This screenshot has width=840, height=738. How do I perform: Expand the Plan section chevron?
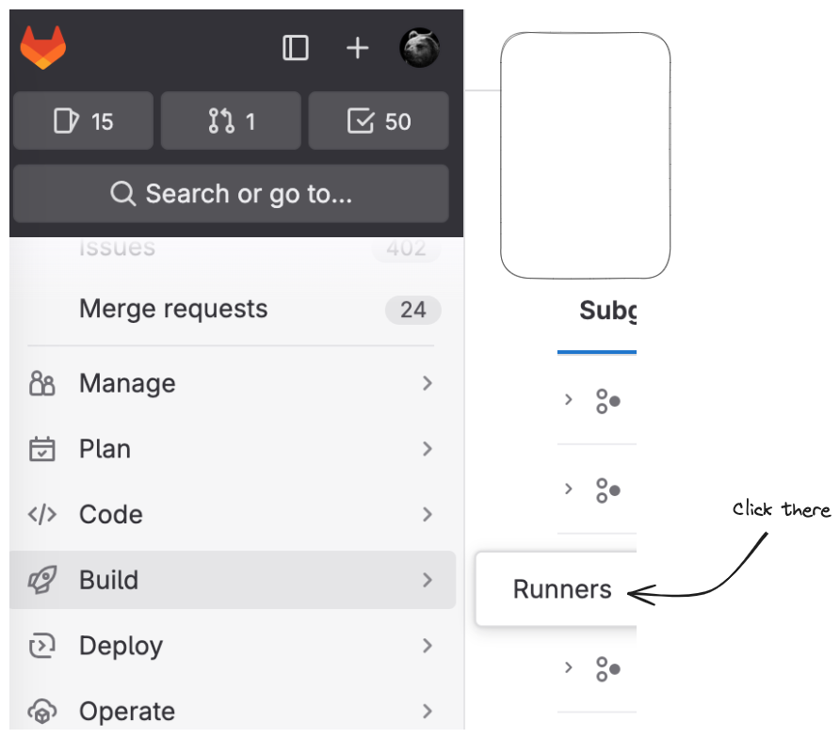tap(427, 449)
